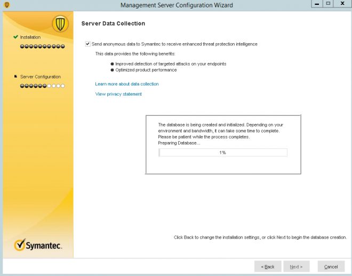Click the Back button
The width and height of the screenshot is (352, 276).
coord(268,266)
